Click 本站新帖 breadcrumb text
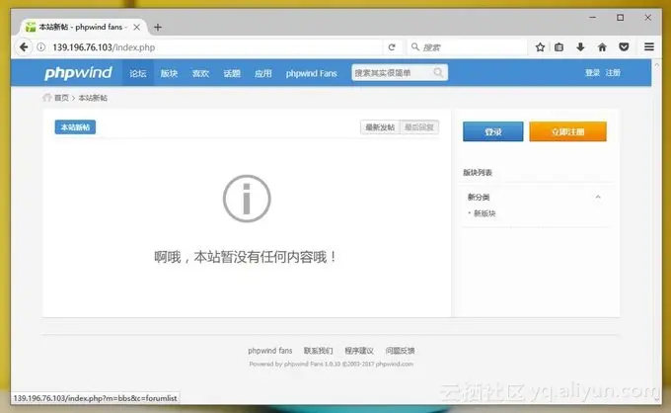 tap(93, 98)
